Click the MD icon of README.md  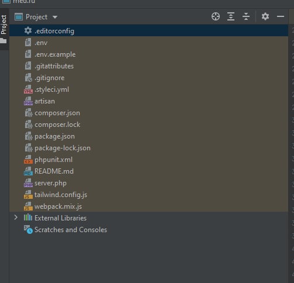[28, 171]
